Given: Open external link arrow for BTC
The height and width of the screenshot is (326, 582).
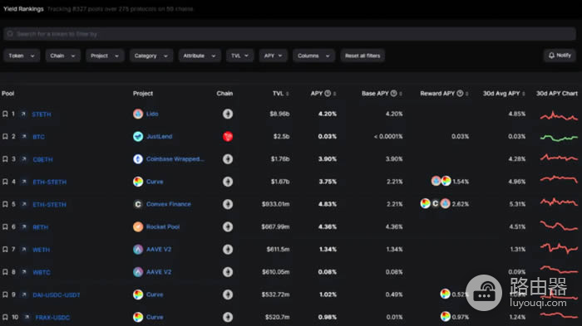Looking at the screenshot, I should point(24,137).
